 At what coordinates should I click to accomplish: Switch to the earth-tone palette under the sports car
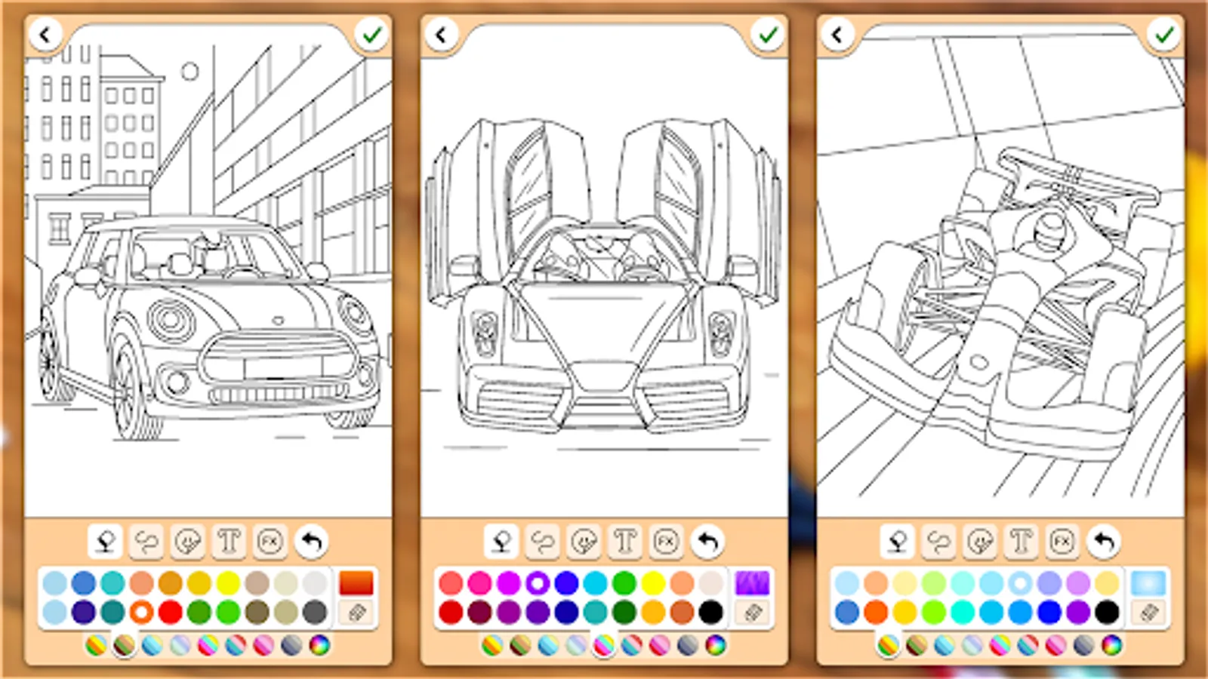tap(520, 645)
